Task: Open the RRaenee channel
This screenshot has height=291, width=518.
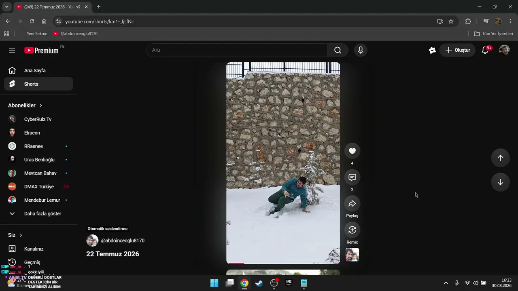Action: [38, 146]
